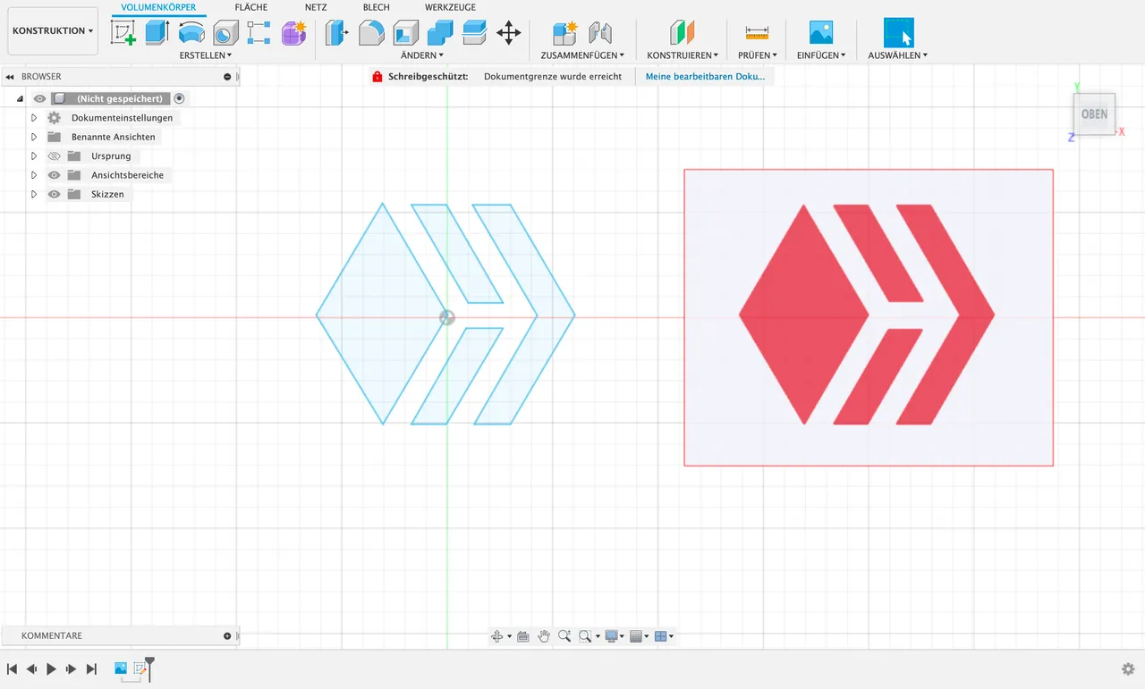Click the Combine bodies icon

pos(440,33)
